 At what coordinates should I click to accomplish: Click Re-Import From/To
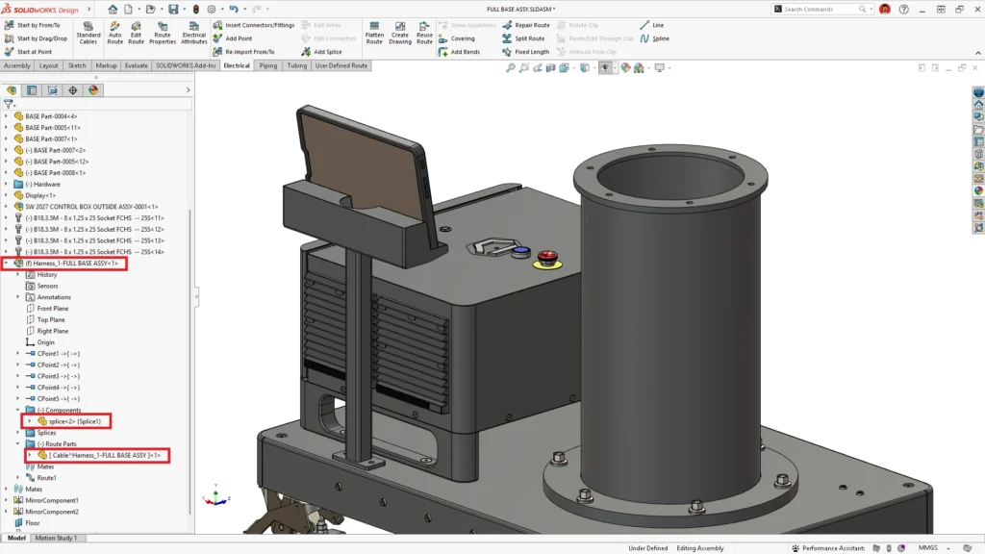click(243, 52)
